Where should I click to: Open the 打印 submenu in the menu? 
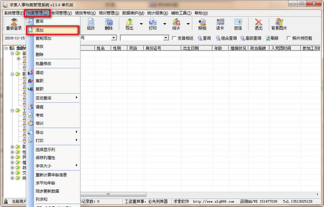pyautogui.click(x=53, y=140)
